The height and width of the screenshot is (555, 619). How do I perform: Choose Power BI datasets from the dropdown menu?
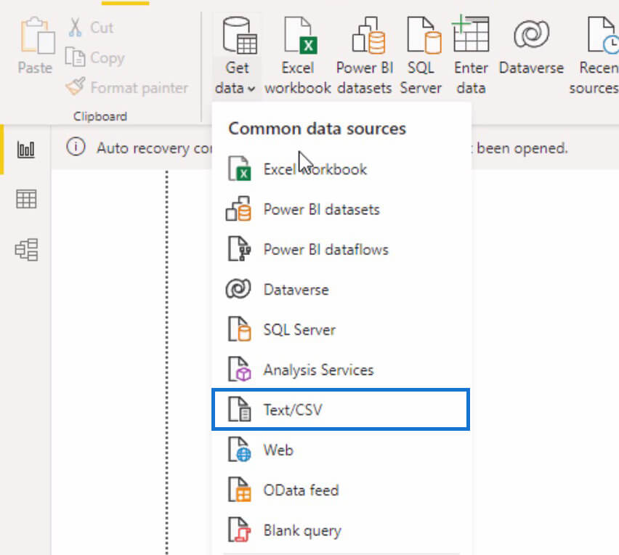pos(341,209)
